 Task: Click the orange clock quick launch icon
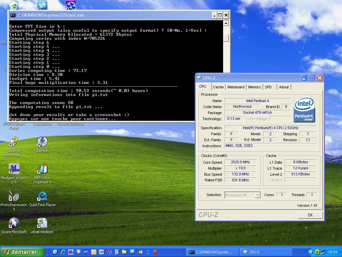pos(94,252)
